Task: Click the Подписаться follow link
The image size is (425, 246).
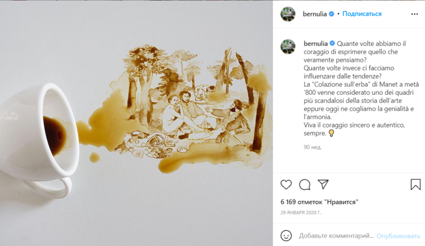Action: [x=362, y=14]
